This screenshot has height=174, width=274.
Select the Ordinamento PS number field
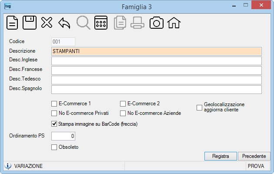pyautogui.click(x=63, y=136)
